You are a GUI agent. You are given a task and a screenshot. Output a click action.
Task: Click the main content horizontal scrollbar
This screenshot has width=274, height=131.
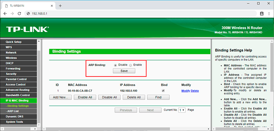click(x=107, y=129)
